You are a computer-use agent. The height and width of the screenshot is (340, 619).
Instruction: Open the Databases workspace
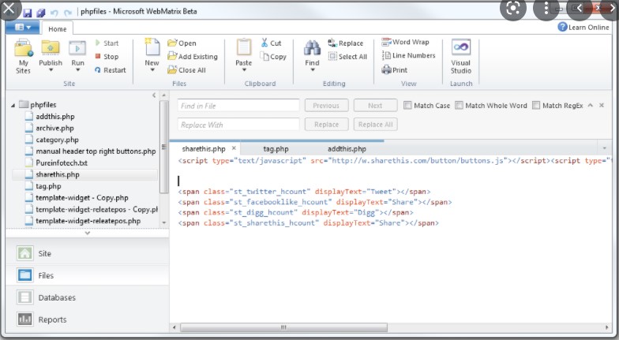(87, 297)
